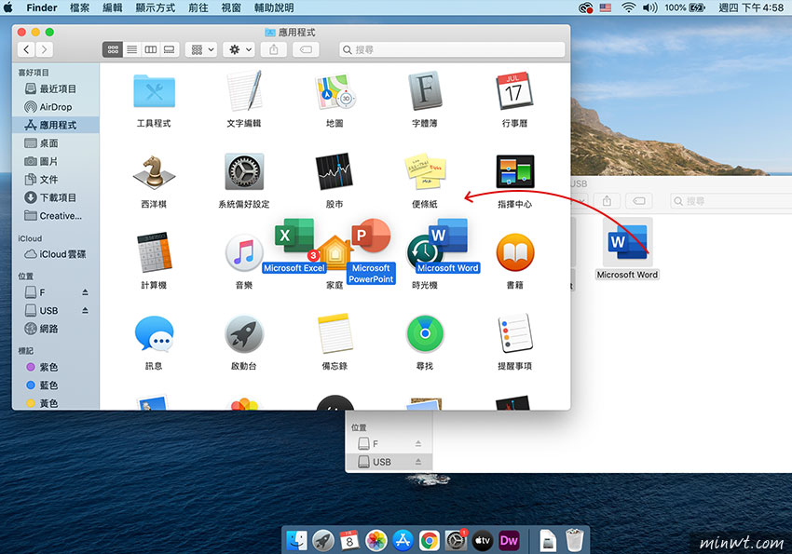
Task: Open the 顯示方式 View menu
Action: click(156, 7)
